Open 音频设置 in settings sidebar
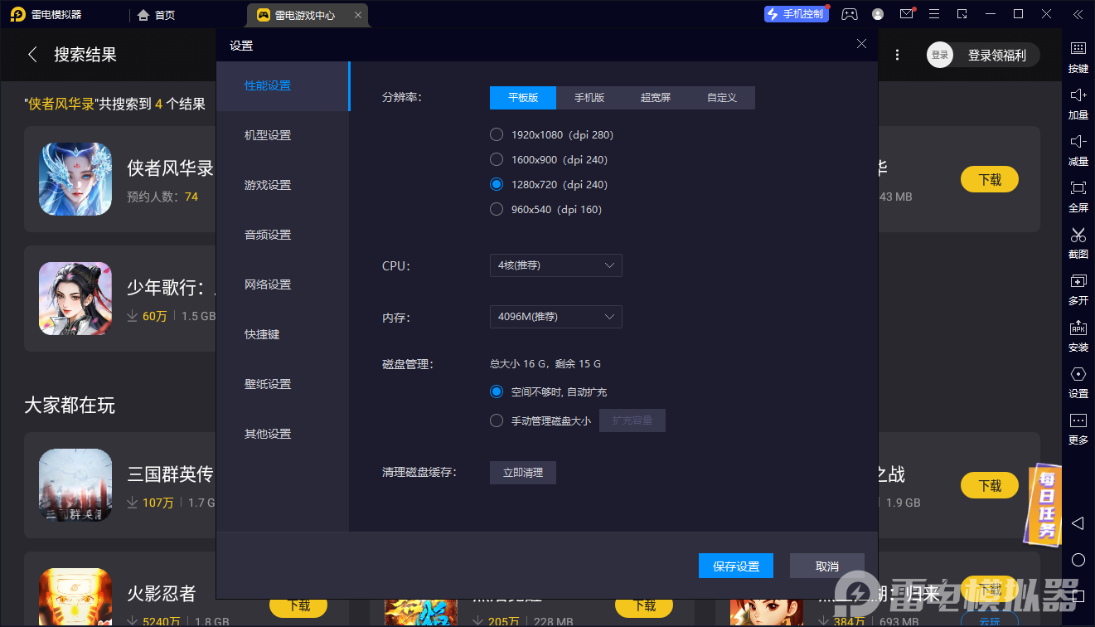This screenshot has height=627, width=1095. pyautogui.click(x=283, y=236)
